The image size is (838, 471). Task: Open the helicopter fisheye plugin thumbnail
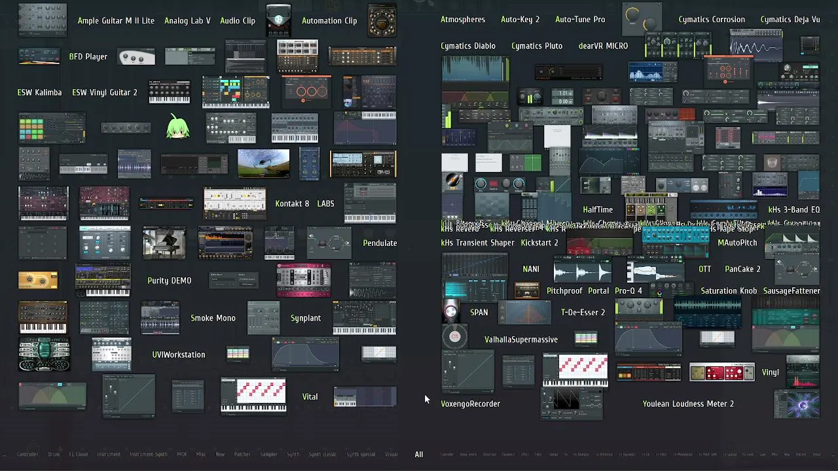point(263,164)
